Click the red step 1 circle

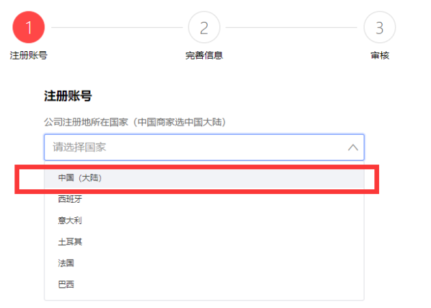29,28
